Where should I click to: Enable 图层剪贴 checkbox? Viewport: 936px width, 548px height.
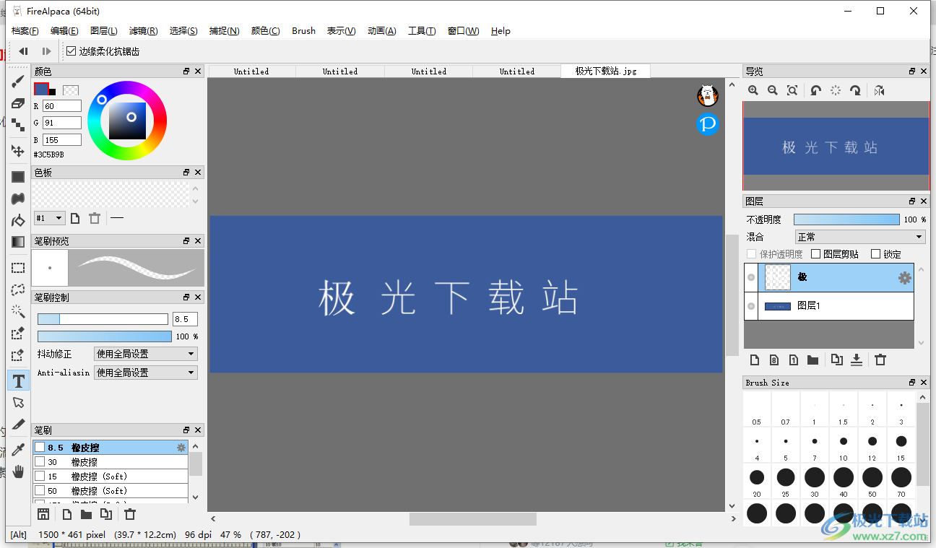[816, 254]
